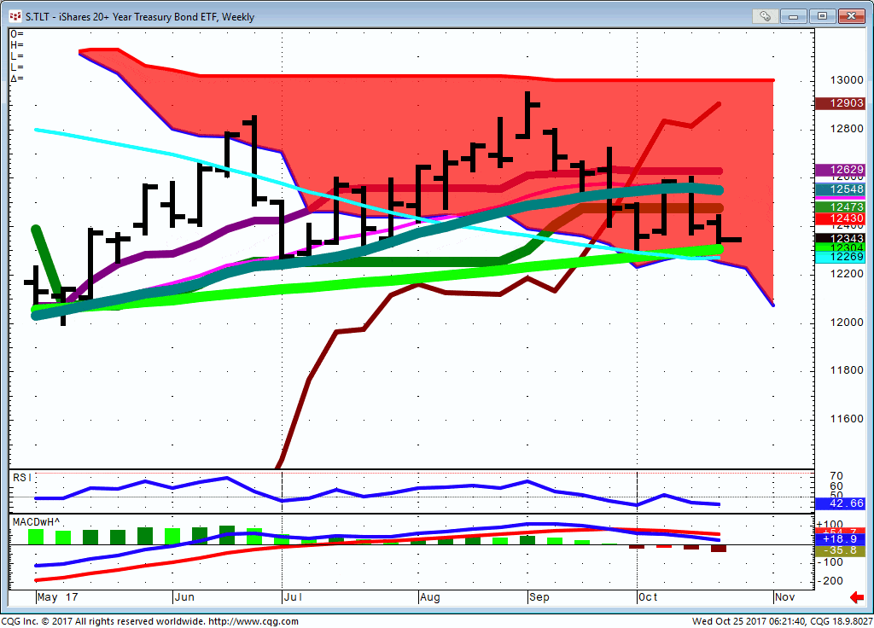Click the 12343 black last-price label
This screenshot has height=628, width=874.
point(840,239)
